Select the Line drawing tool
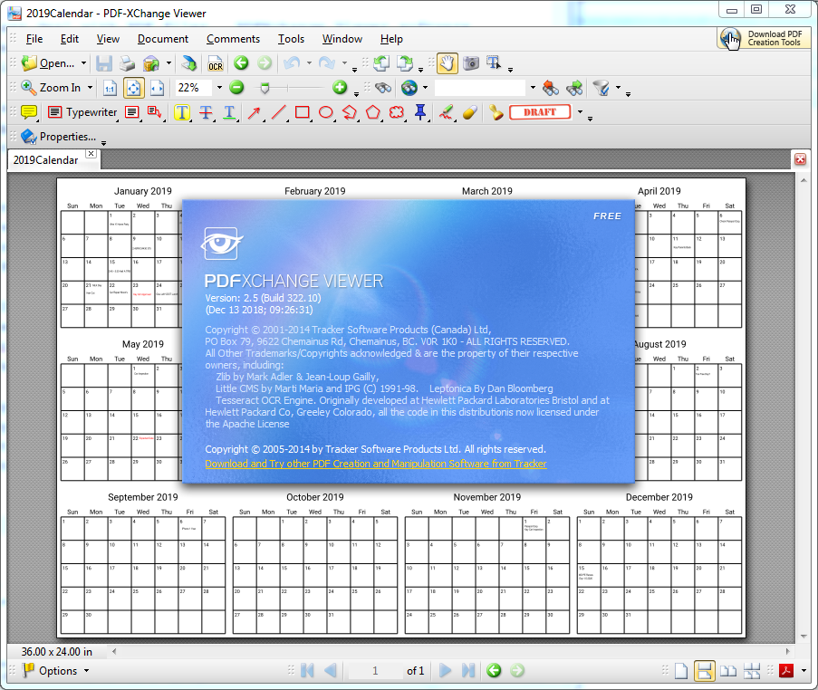The height and width of the screenshot is (690, 818). [279, 112]
